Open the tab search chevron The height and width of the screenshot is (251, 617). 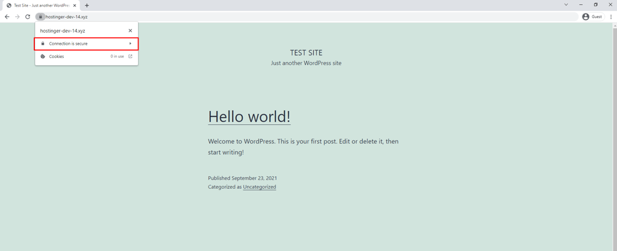[x=566, y=5]
